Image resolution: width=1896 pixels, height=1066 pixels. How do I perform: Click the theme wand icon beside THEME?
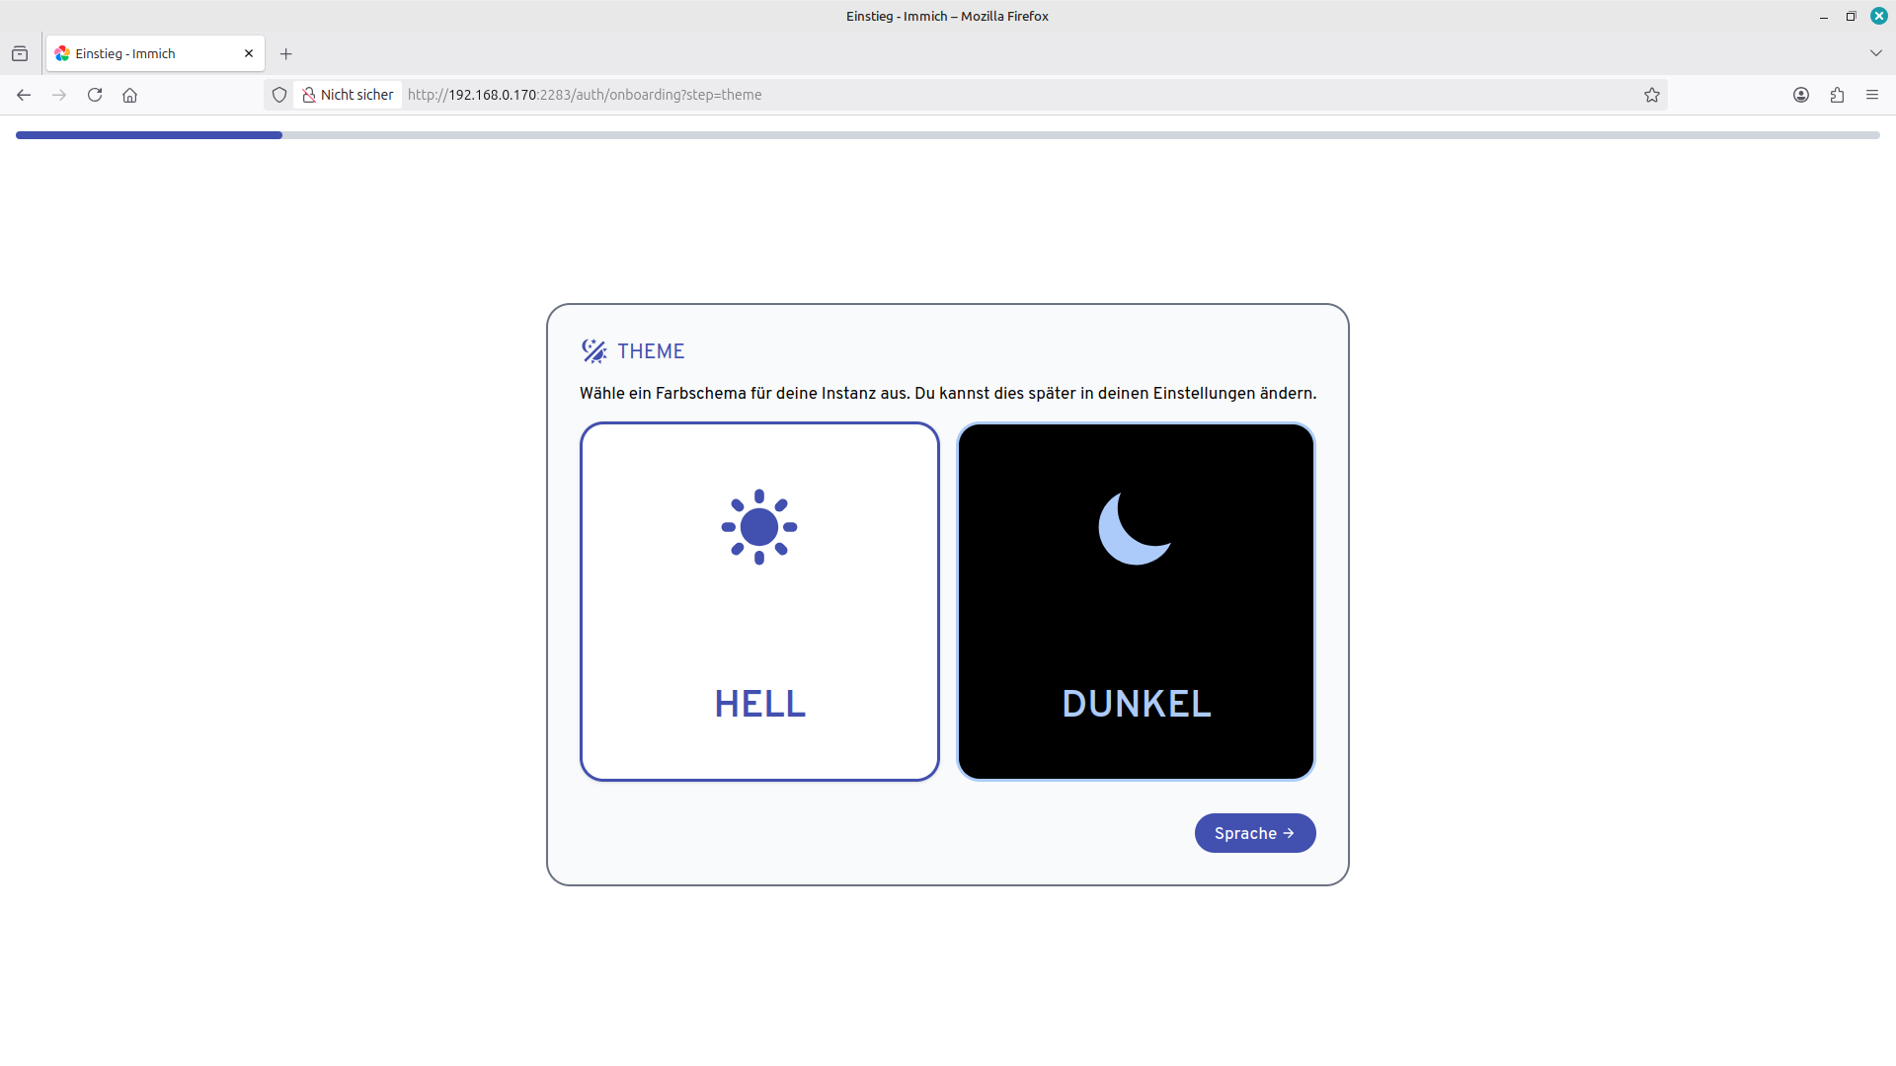pos(593,351)
